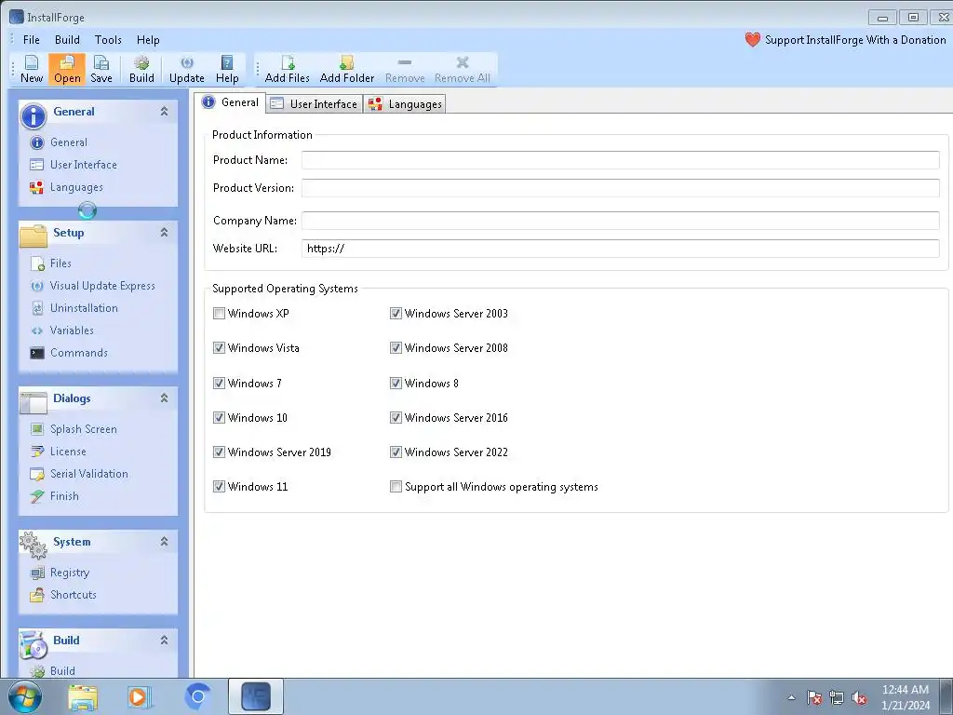The image size is (953, 715).
Task: Show hidden tray icons arrow
Action: (x=791, y=697)
